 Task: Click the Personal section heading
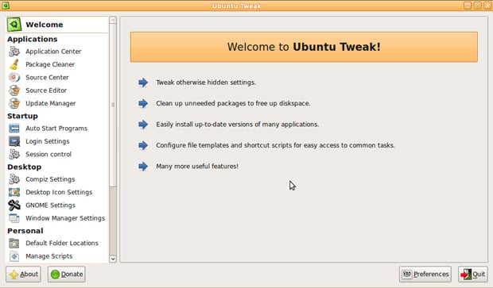25,231
